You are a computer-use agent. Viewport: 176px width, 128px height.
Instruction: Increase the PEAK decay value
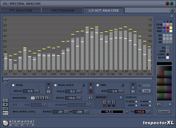pos(38,91)
